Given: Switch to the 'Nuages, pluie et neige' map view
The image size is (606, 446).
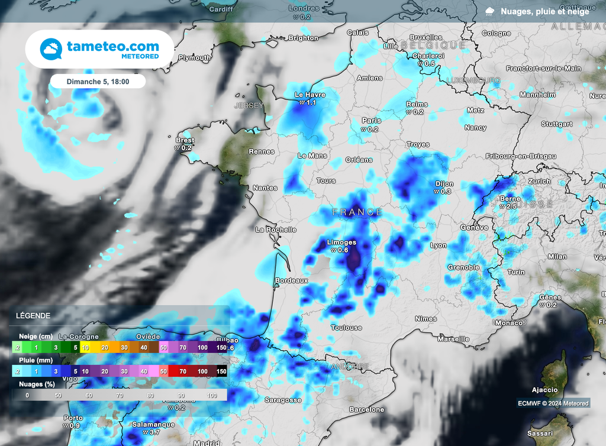Looking at the screenshot, I should coord(547,10).
